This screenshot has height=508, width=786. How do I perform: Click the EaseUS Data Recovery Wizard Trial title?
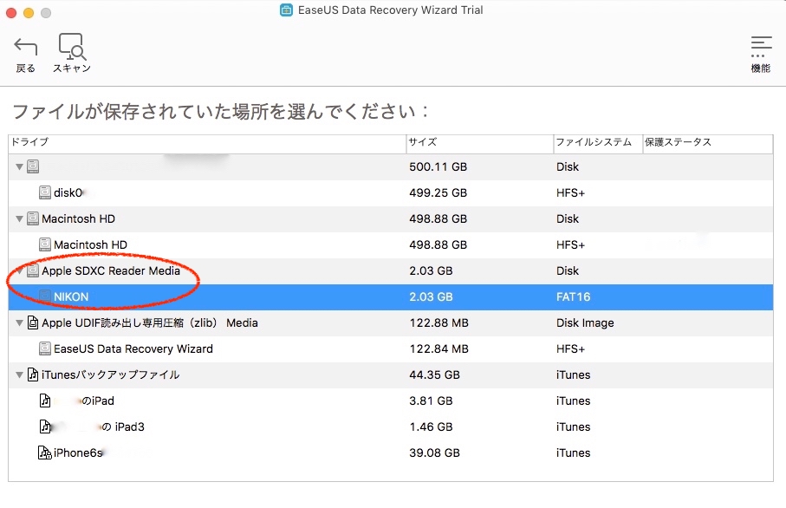(391, 10)
